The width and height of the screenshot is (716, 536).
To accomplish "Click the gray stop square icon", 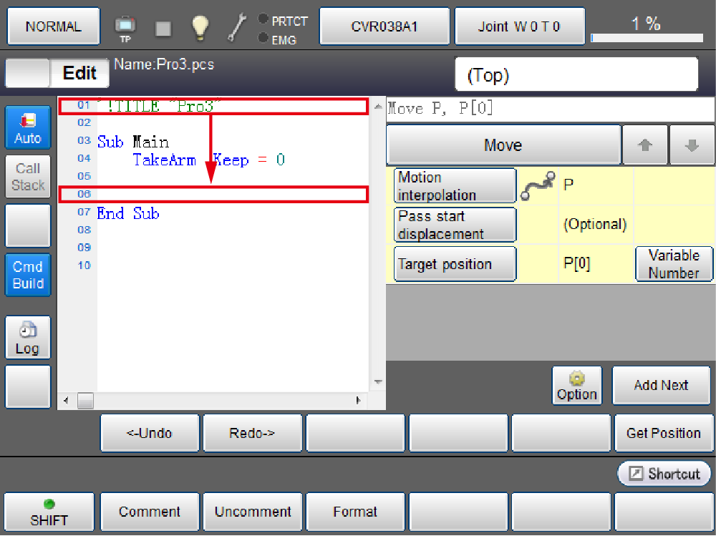I will tap(163, 28).
